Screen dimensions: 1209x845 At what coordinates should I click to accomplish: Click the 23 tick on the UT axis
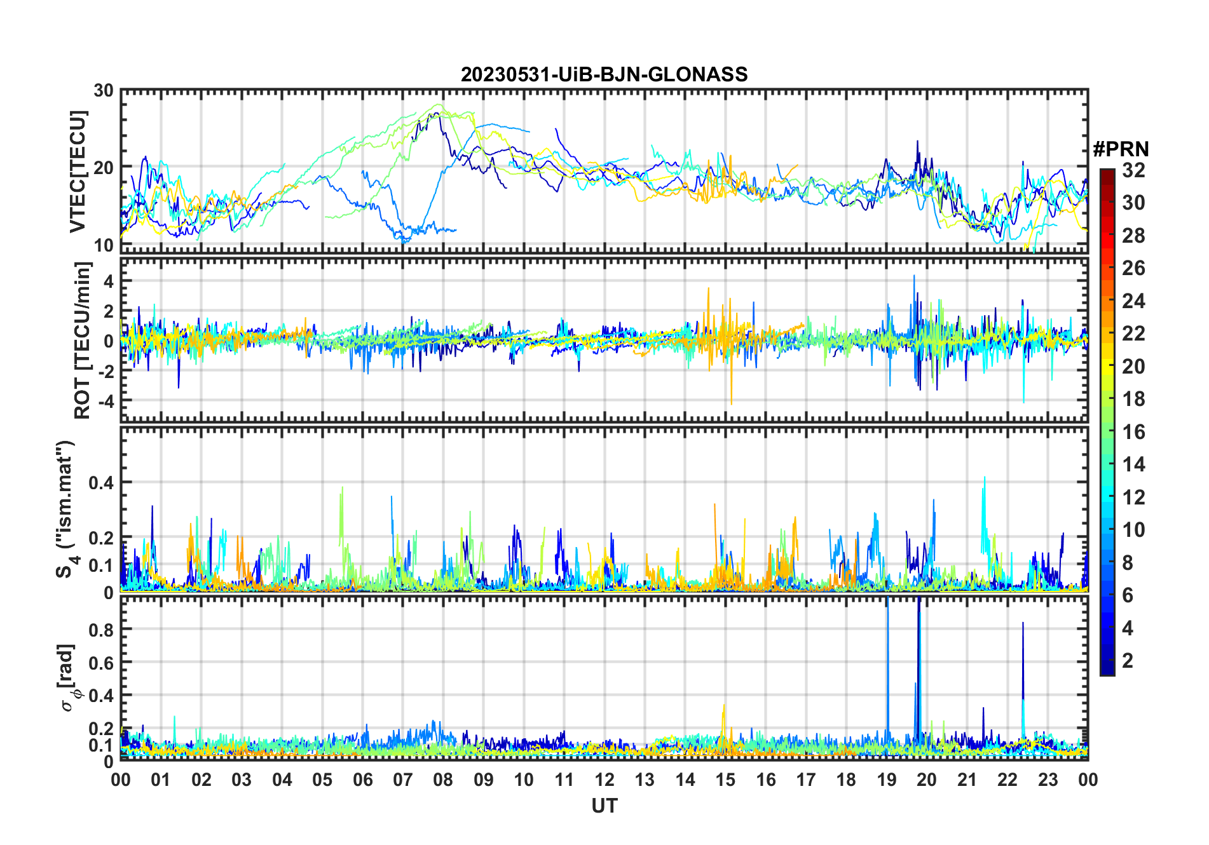pyautogui.click(x=1048, y=780)
